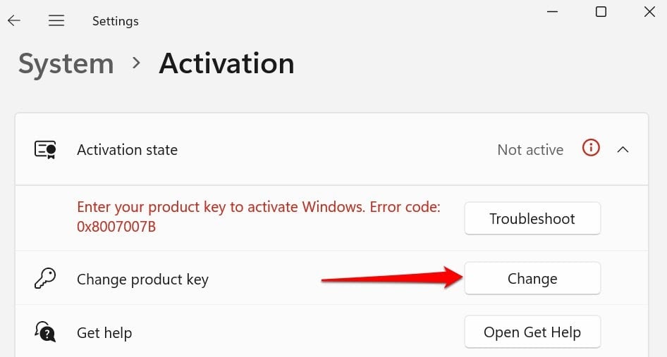Viewport: 667px width, 357px height.
Task: Click the Get help row label
Action: coord(104,332)
